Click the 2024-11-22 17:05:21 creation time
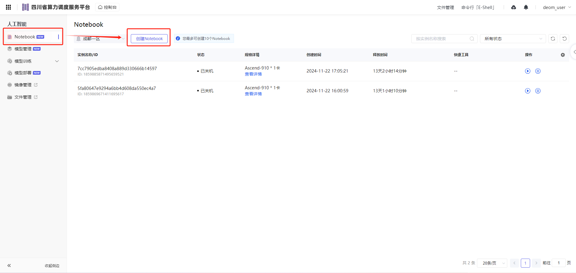This screenshot has height=273, width=576. point(327,71)
